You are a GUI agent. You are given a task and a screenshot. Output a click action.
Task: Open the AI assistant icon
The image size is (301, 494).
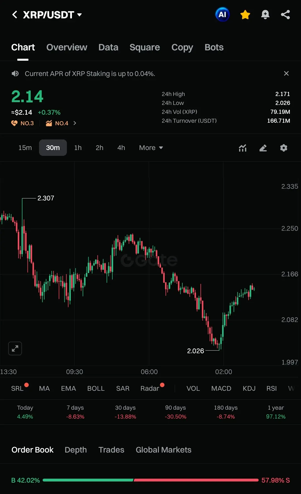tap(222, 14)
